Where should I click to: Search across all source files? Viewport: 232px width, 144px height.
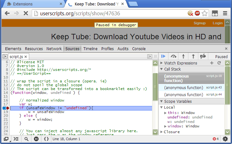click(26, 139)
